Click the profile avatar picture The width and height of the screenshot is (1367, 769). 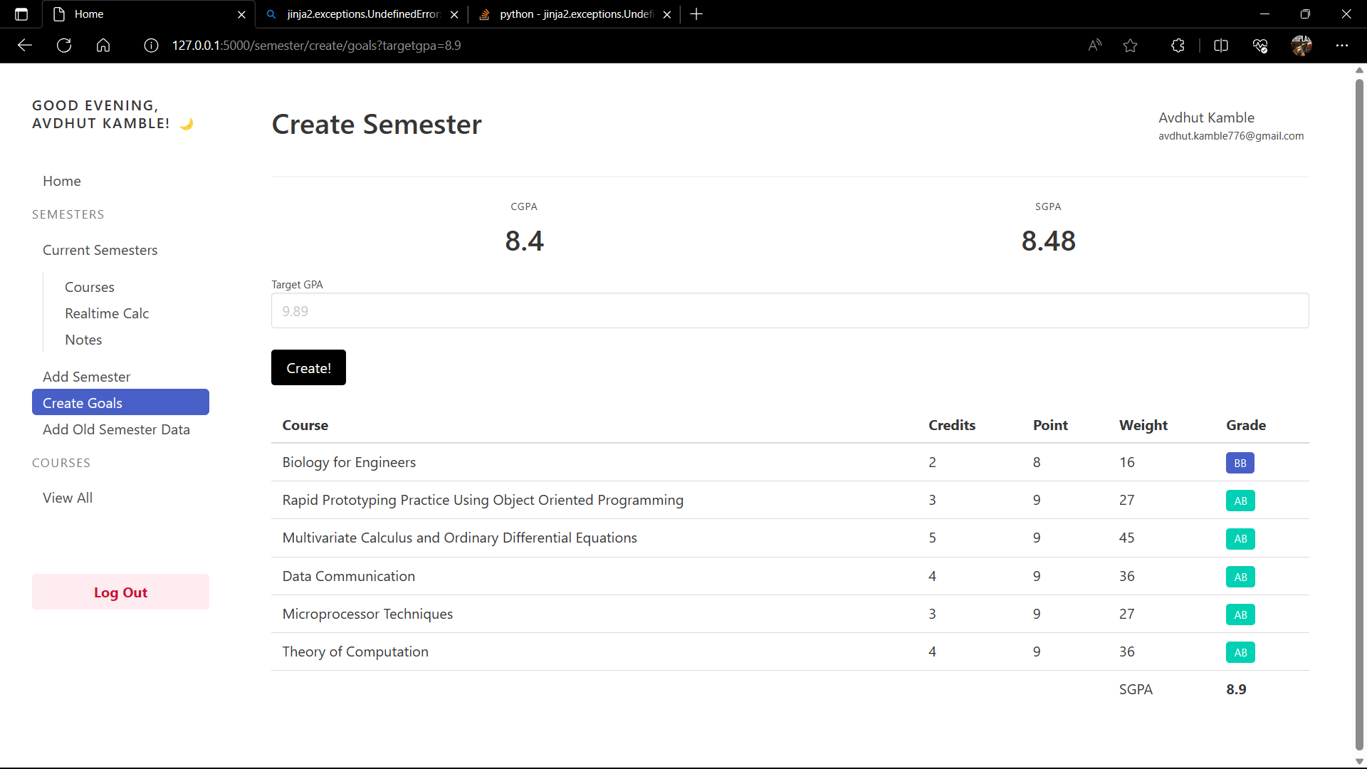[1301, 45]
